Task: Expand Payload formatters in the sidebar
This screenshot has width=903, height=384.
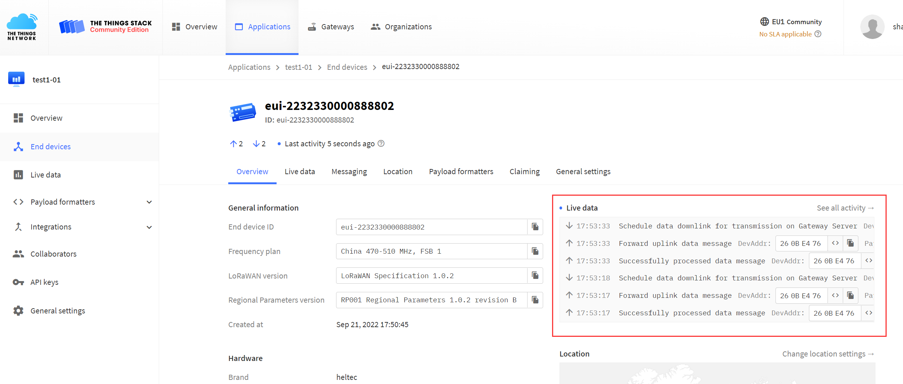Action: pos(149,202)
